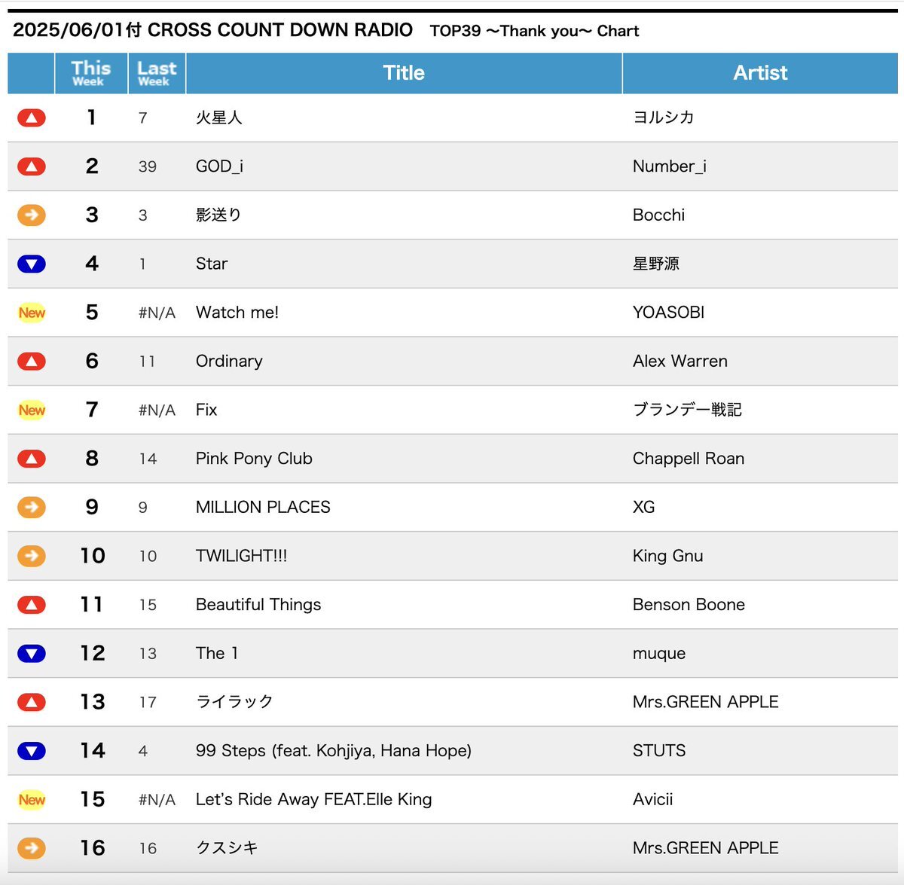The image size is (904, 885).
Task: Click the orange arrow icon for クスシキ
Action: point(32,848)
